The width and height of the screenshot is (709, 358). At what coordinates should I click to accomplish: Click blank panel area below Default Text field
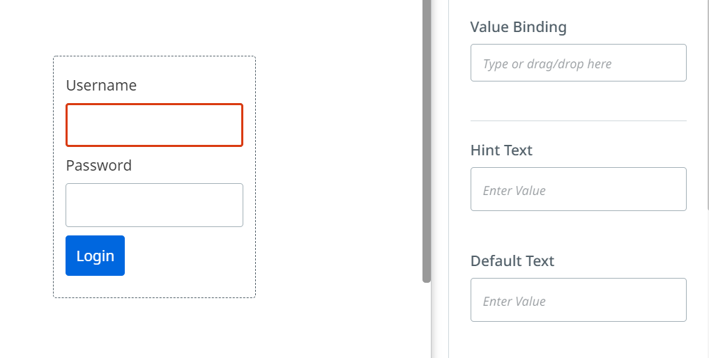click(578, 341)
